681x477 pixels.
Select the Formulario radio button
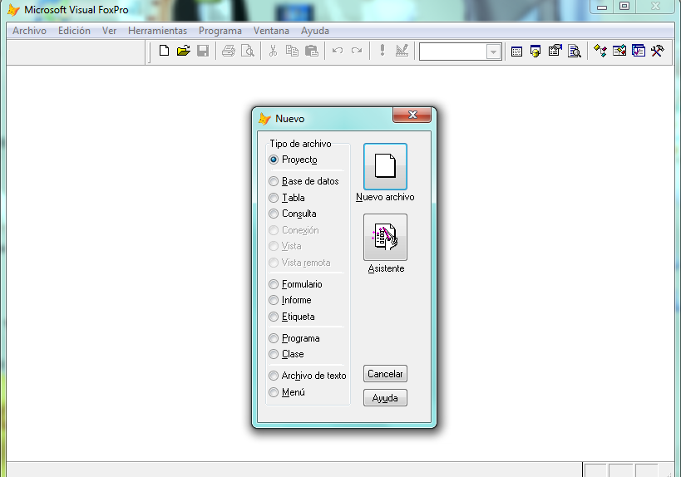tap(274, 284)
